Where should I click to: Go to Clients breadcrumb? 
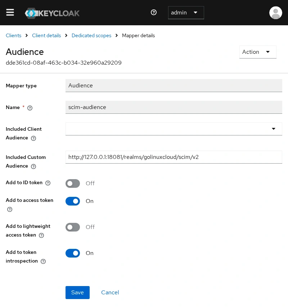[x=13, y=35]
